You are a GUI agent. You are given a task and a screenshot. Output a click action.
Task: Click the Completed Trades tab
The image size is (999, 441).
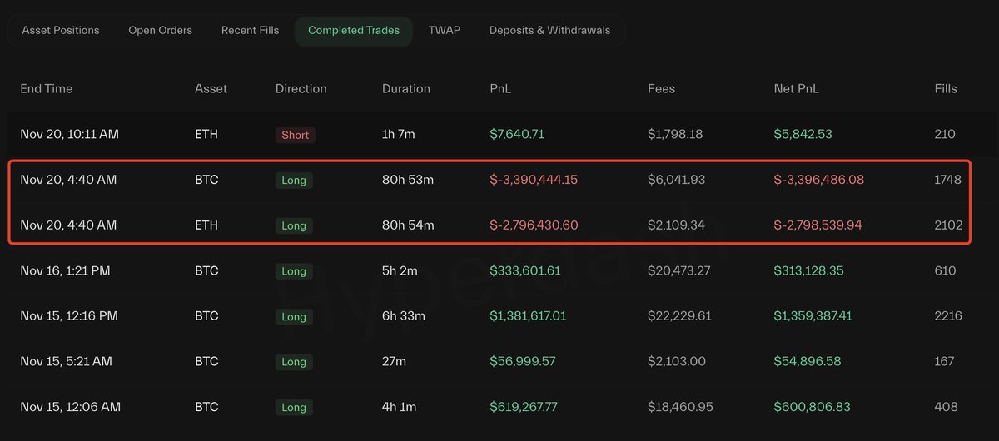coord(354,31)
